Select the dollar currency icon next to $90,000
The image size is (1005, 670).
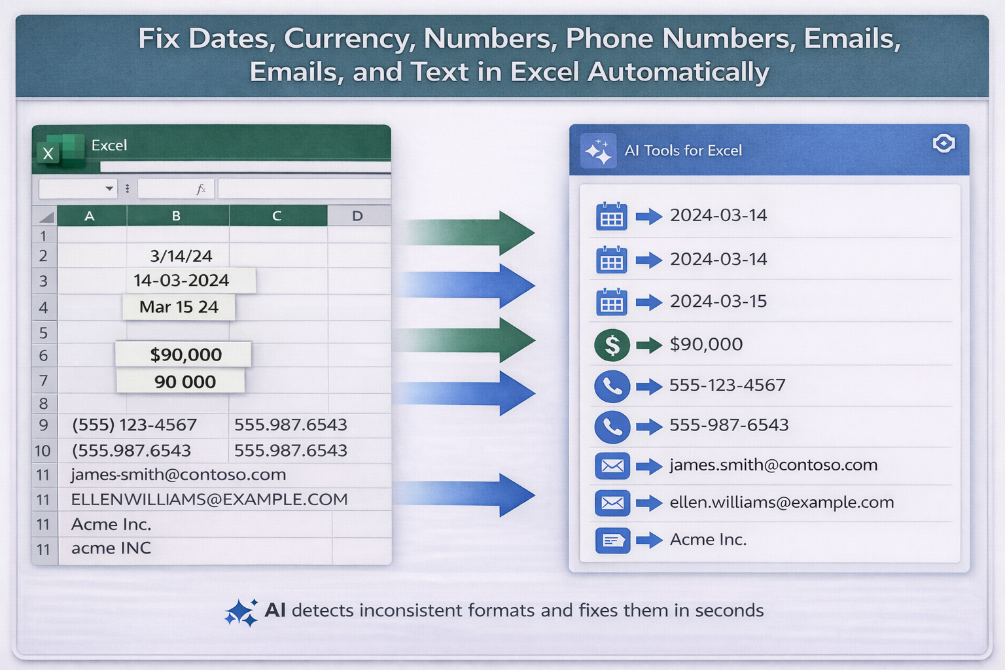pyautogui.click(x=611, y=345)
